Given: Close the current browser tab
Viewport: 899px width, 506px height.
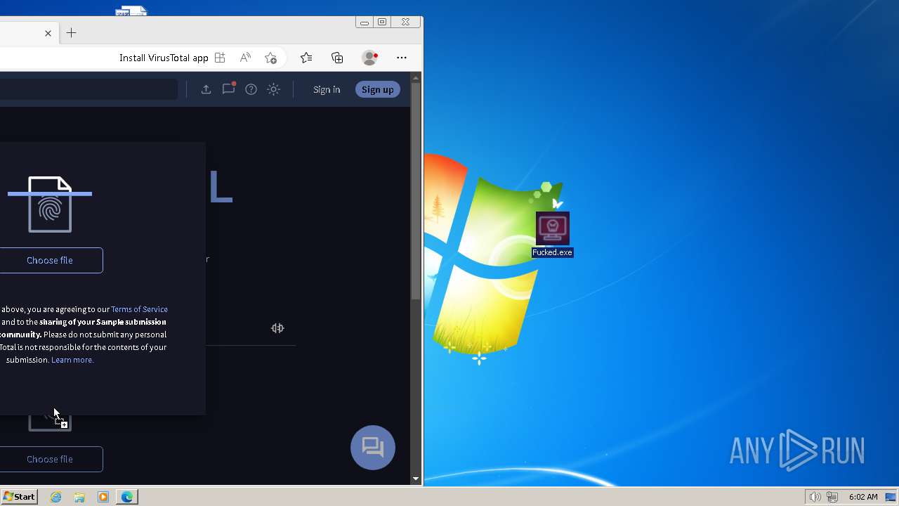Looking at the screenshot, I should (48, 33).
